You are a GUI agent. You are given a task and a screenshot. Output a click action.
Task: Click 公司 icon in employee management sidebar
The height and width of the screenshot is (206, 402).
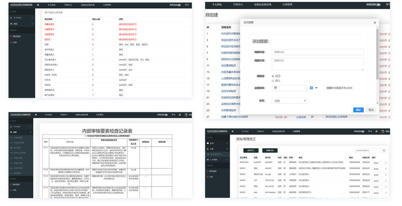click(x=208, y=143)
